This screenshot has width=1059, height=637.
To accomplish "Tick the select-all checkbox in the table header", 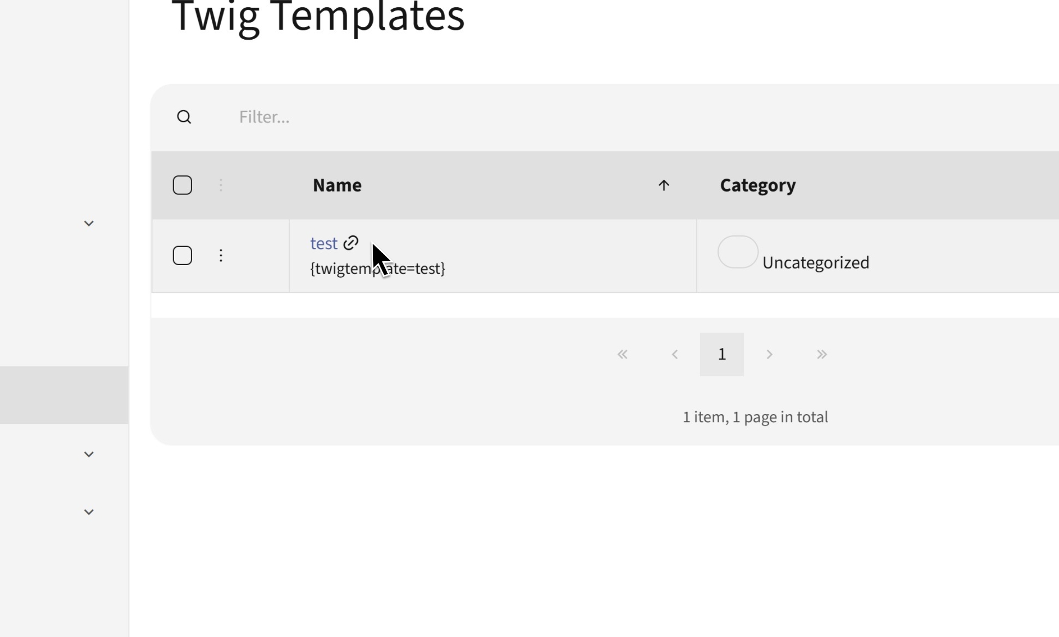I will pyautogui.click(x=182, y=185).
